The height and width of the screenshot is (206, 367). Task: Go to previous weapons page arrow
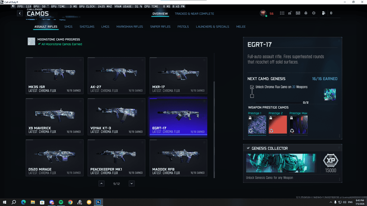tap(101, 184)
